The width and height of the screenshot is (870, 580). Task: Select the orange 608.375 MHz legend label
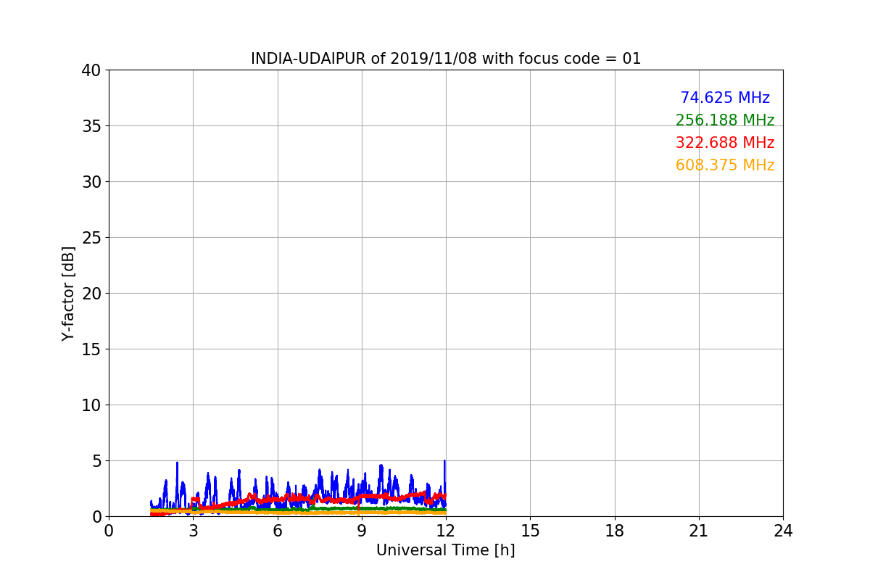[x=724, y=165]
